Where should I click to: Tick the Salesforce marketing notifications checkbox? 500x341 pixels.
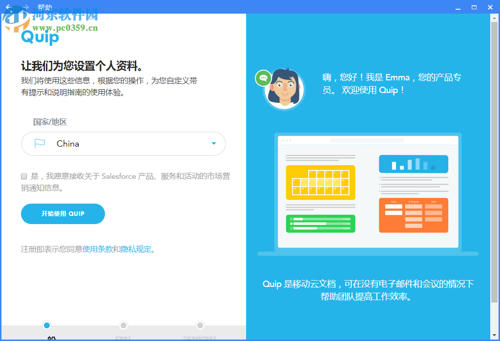click(x=24, y=176)
